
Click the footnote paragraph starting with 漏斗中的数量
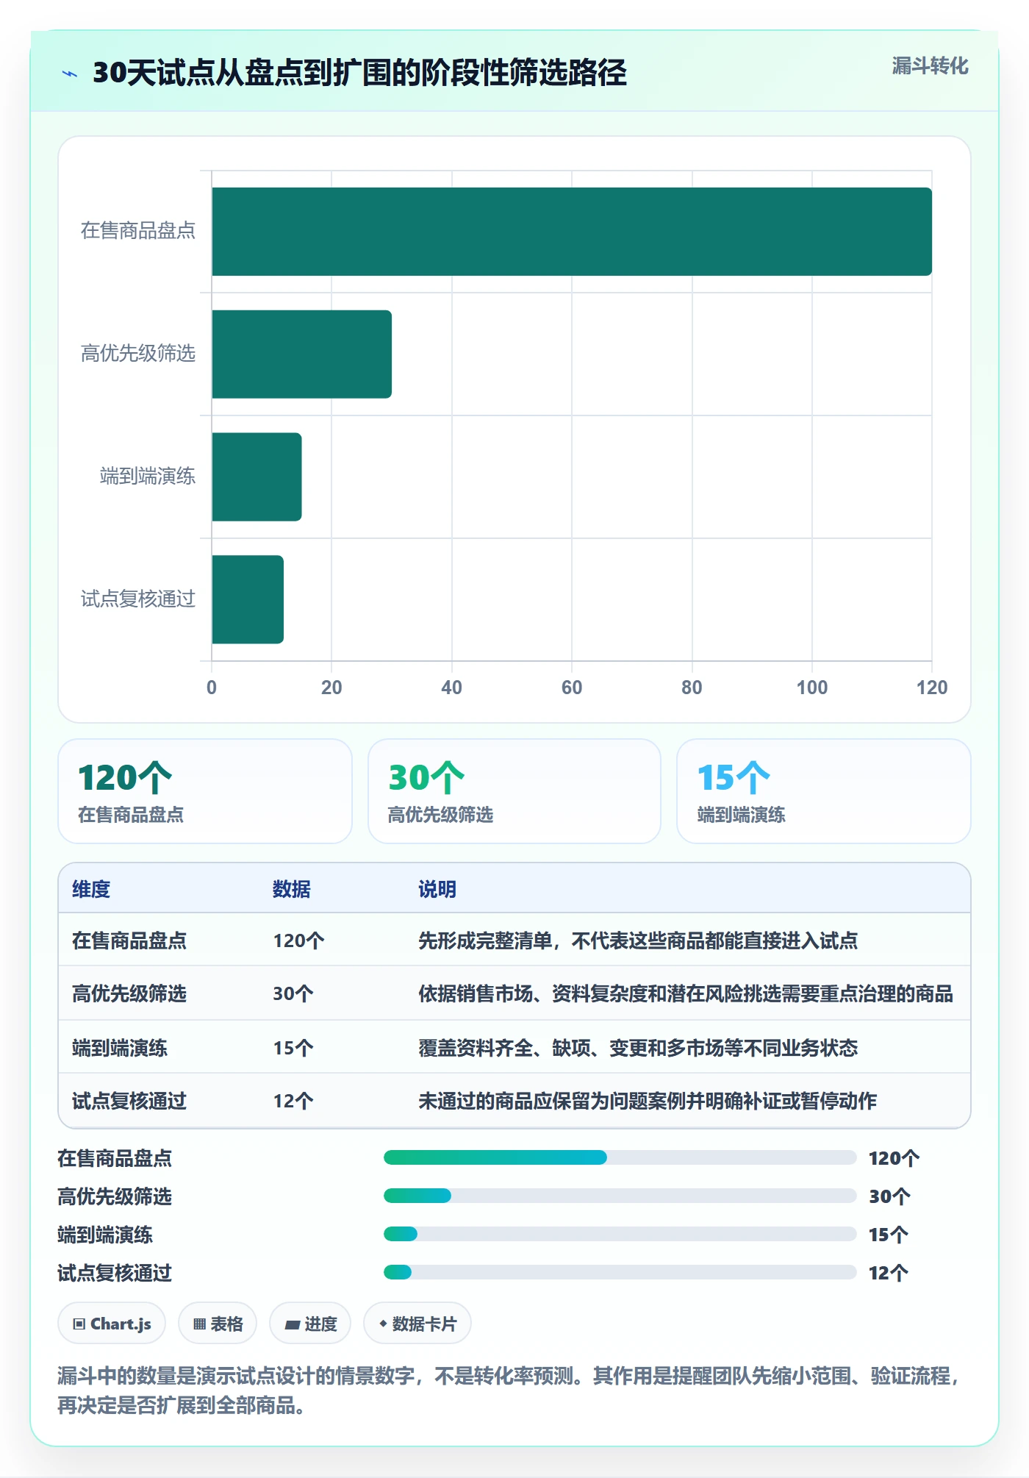click(509, 1390)
